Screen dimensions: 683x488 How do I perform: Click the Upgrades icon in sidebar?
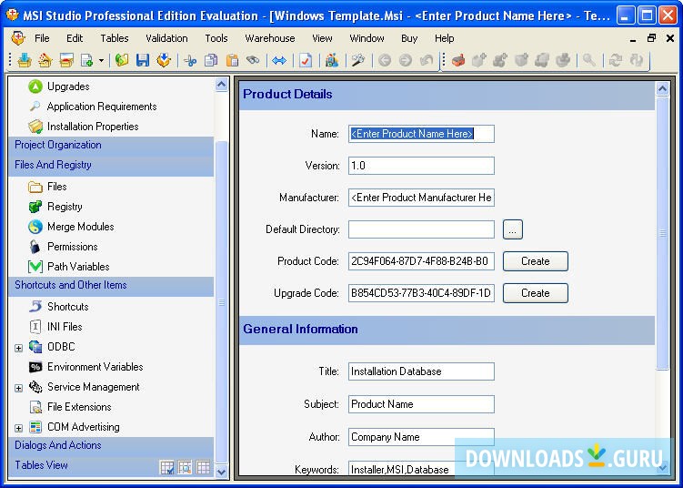[x=35, y=86]
